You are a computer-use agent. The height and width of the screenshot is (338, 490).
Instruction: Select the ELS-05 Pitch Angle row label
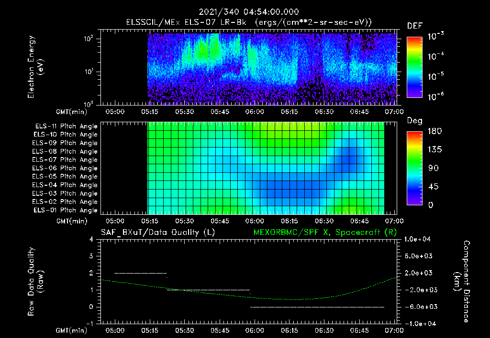[x=65, y=177]
